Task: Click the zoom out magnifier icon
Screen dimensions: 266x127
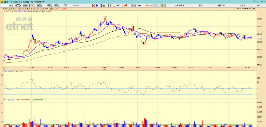Action: tap(56, 5)
